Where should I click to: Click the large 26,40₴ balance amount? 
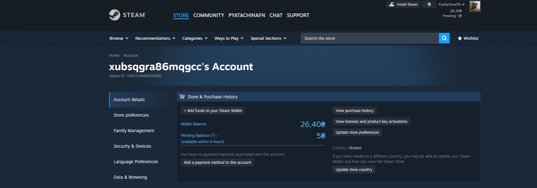(x=313, y=124)
